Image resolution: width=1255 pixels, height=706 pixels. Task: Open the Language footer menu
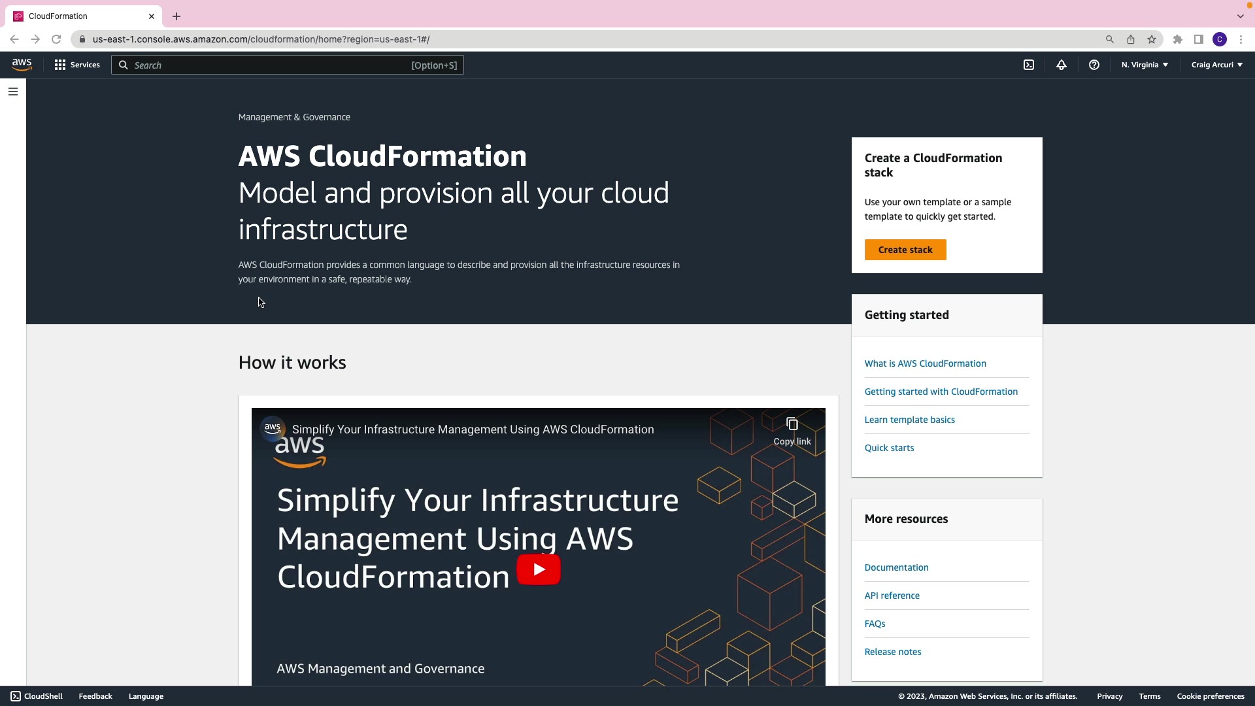coord(146,696)
